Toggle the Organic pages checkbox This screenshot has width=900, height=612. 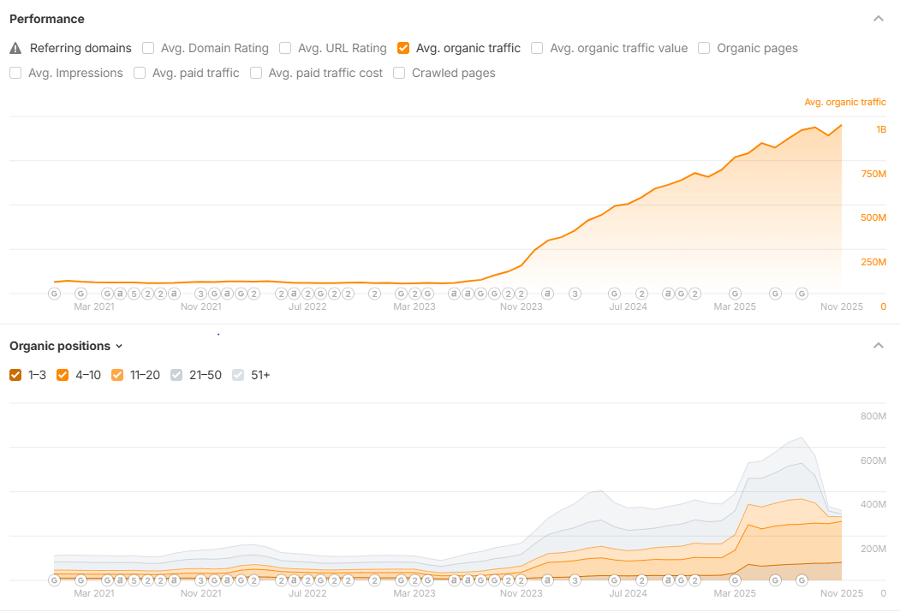click(x=704, y=48)
